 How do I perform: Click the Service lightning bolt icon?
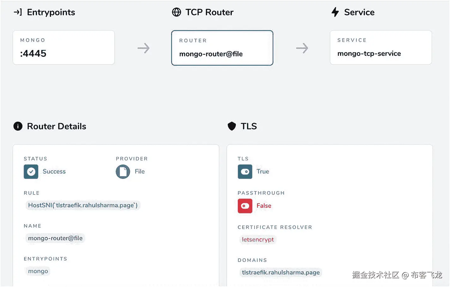click(x=335, y=12)
